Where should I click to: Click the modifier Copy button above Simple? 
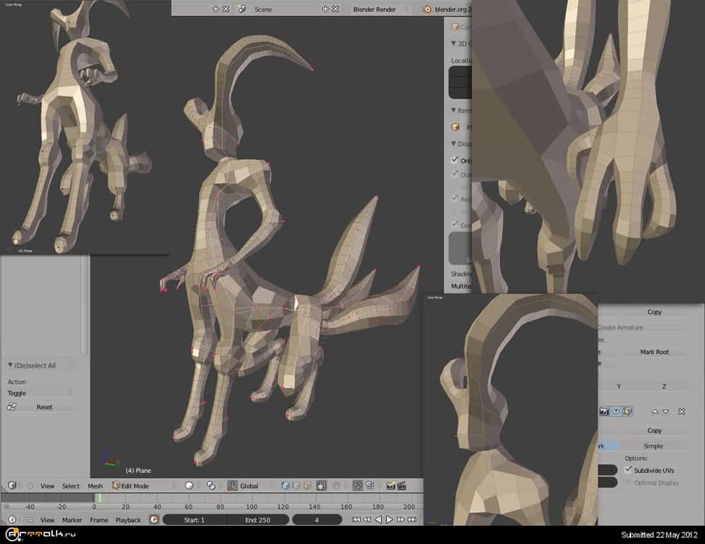tap(654, 430)
